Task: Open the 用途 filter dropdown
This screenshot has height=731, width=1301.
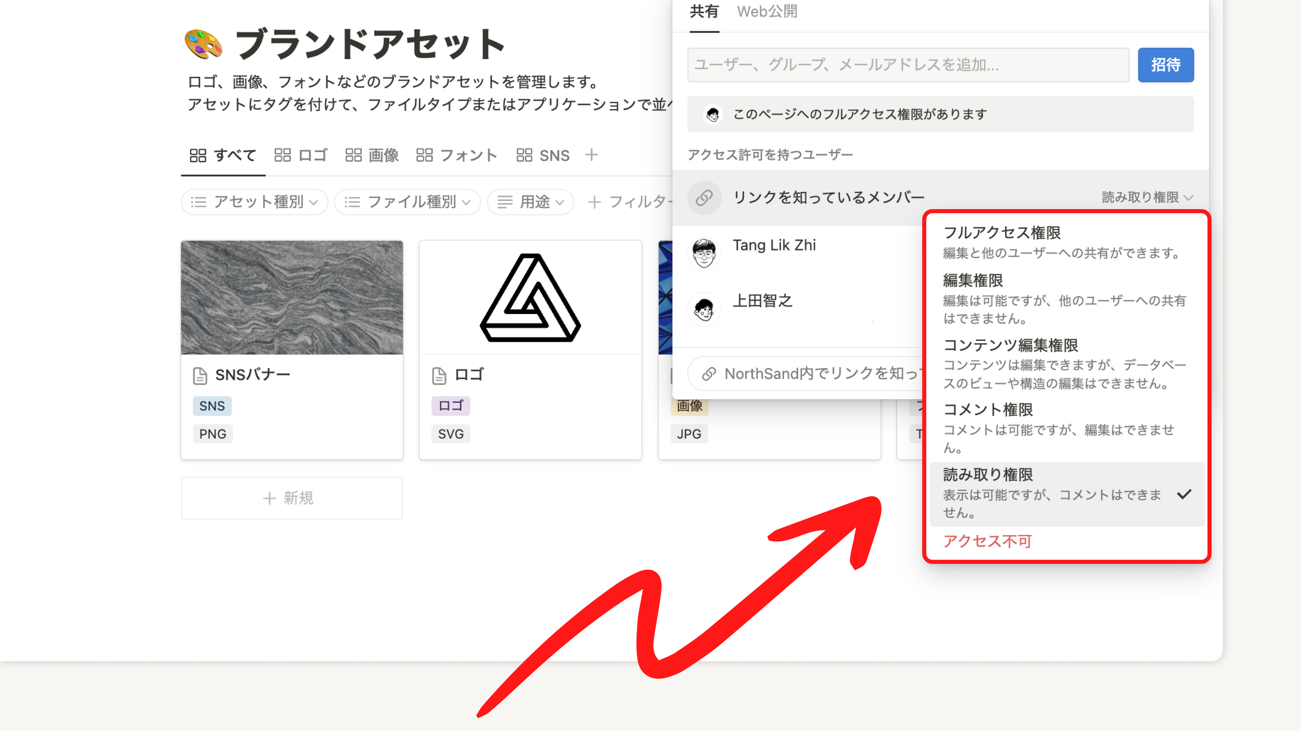Action: click(x=530, y=202)
